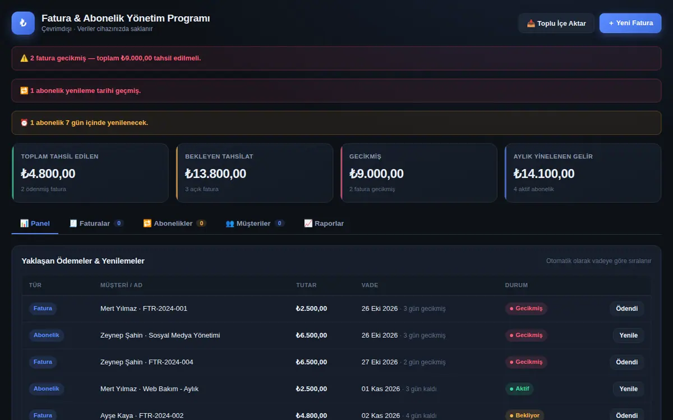Switch to the Faturalar tab

pyautogui.click(x=96, y=223)
